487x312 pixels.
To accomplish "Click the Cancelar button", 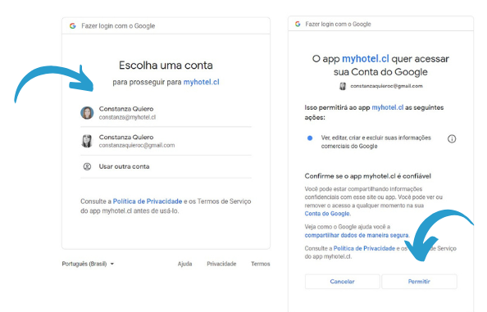I will (342, 282).
